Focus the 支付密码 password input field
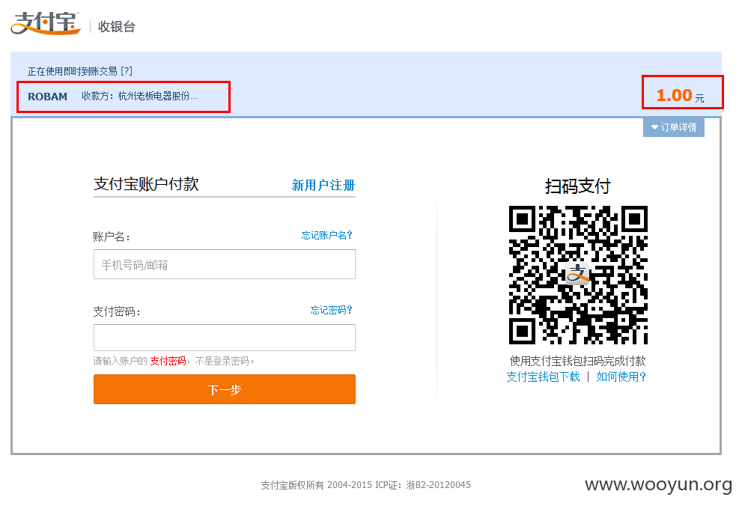 225,338
